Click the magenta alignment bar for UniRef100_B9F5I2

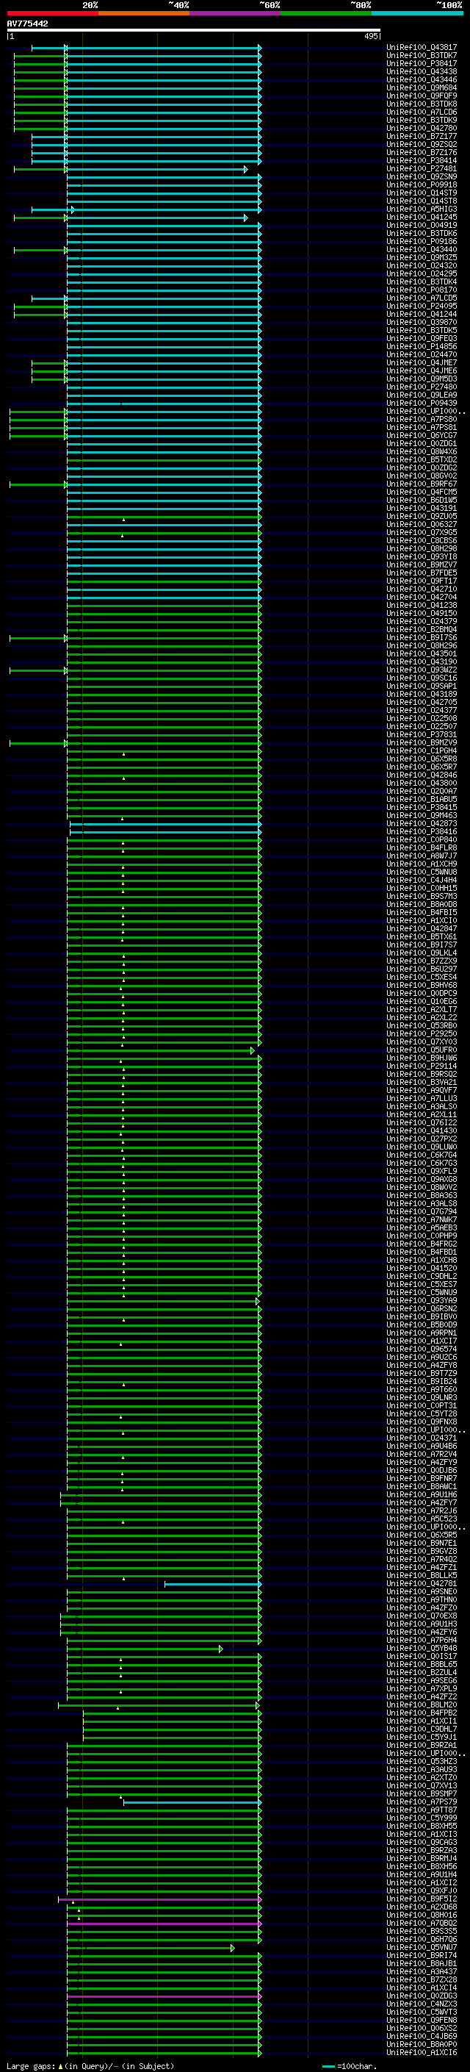[x=160, y=1900]
